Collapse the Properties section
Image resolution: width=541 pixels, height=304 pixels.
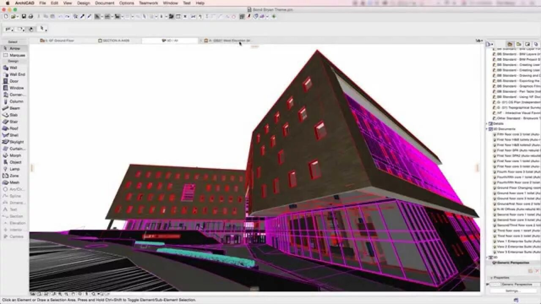pos(492,278)
